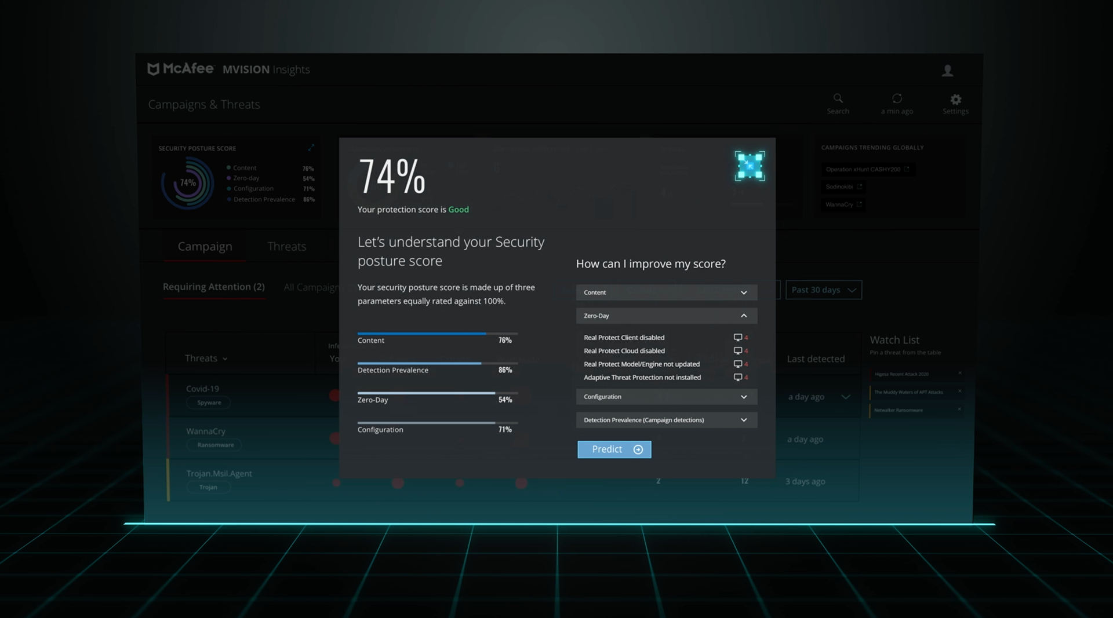Click the refresh icon above 'a min ago'
The width and height of the screenshot is (1113, 618).
[897, 98]
